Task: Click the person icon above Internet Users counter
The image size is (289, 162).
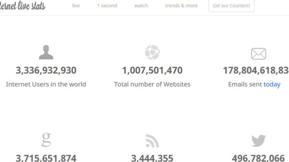Action: pos(46,52)
